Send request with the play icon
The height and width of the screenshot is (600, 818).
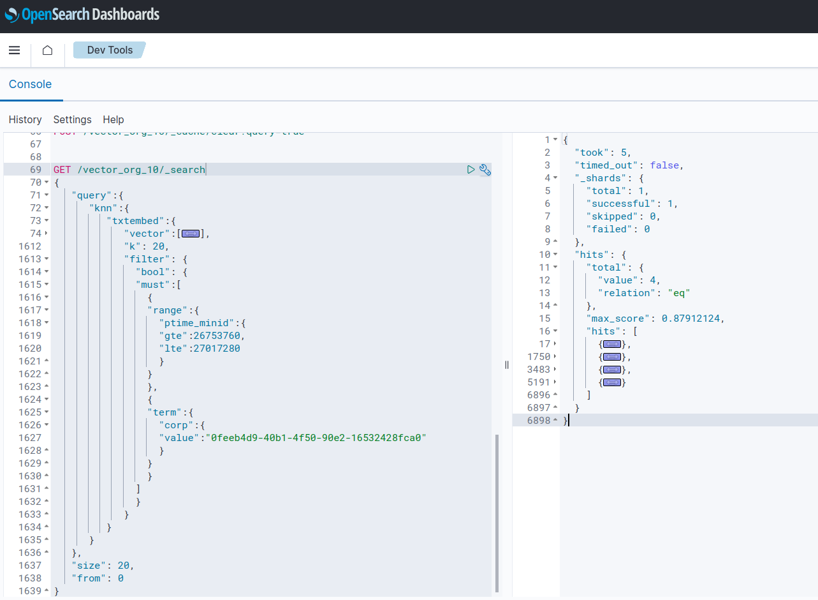coord(471,170)
